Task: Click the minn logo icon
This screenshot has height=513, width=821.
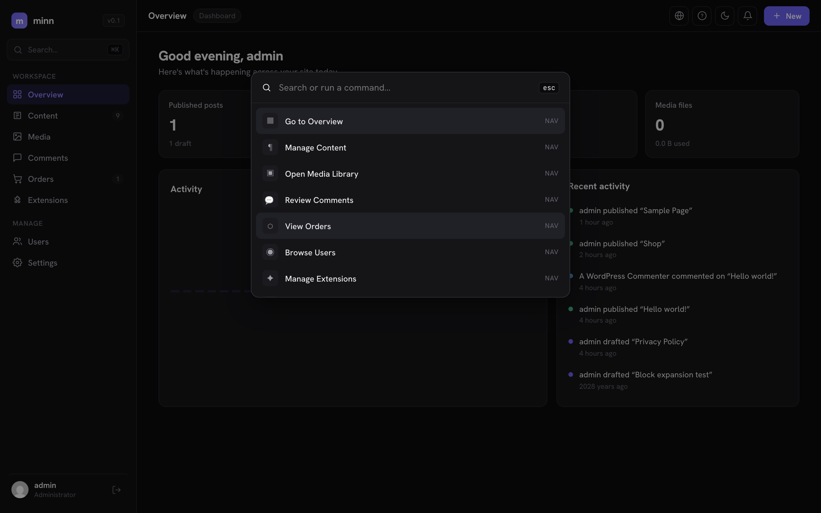Action: 19,21
